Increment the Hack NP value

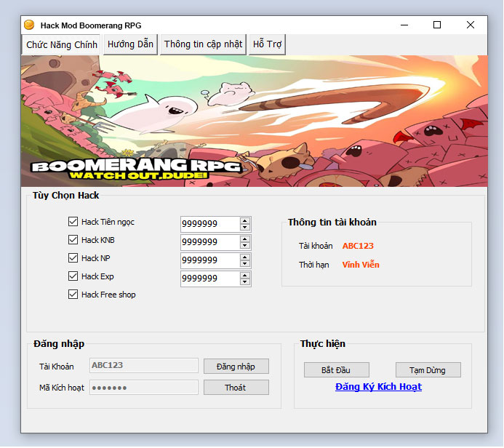click(245, 257)
